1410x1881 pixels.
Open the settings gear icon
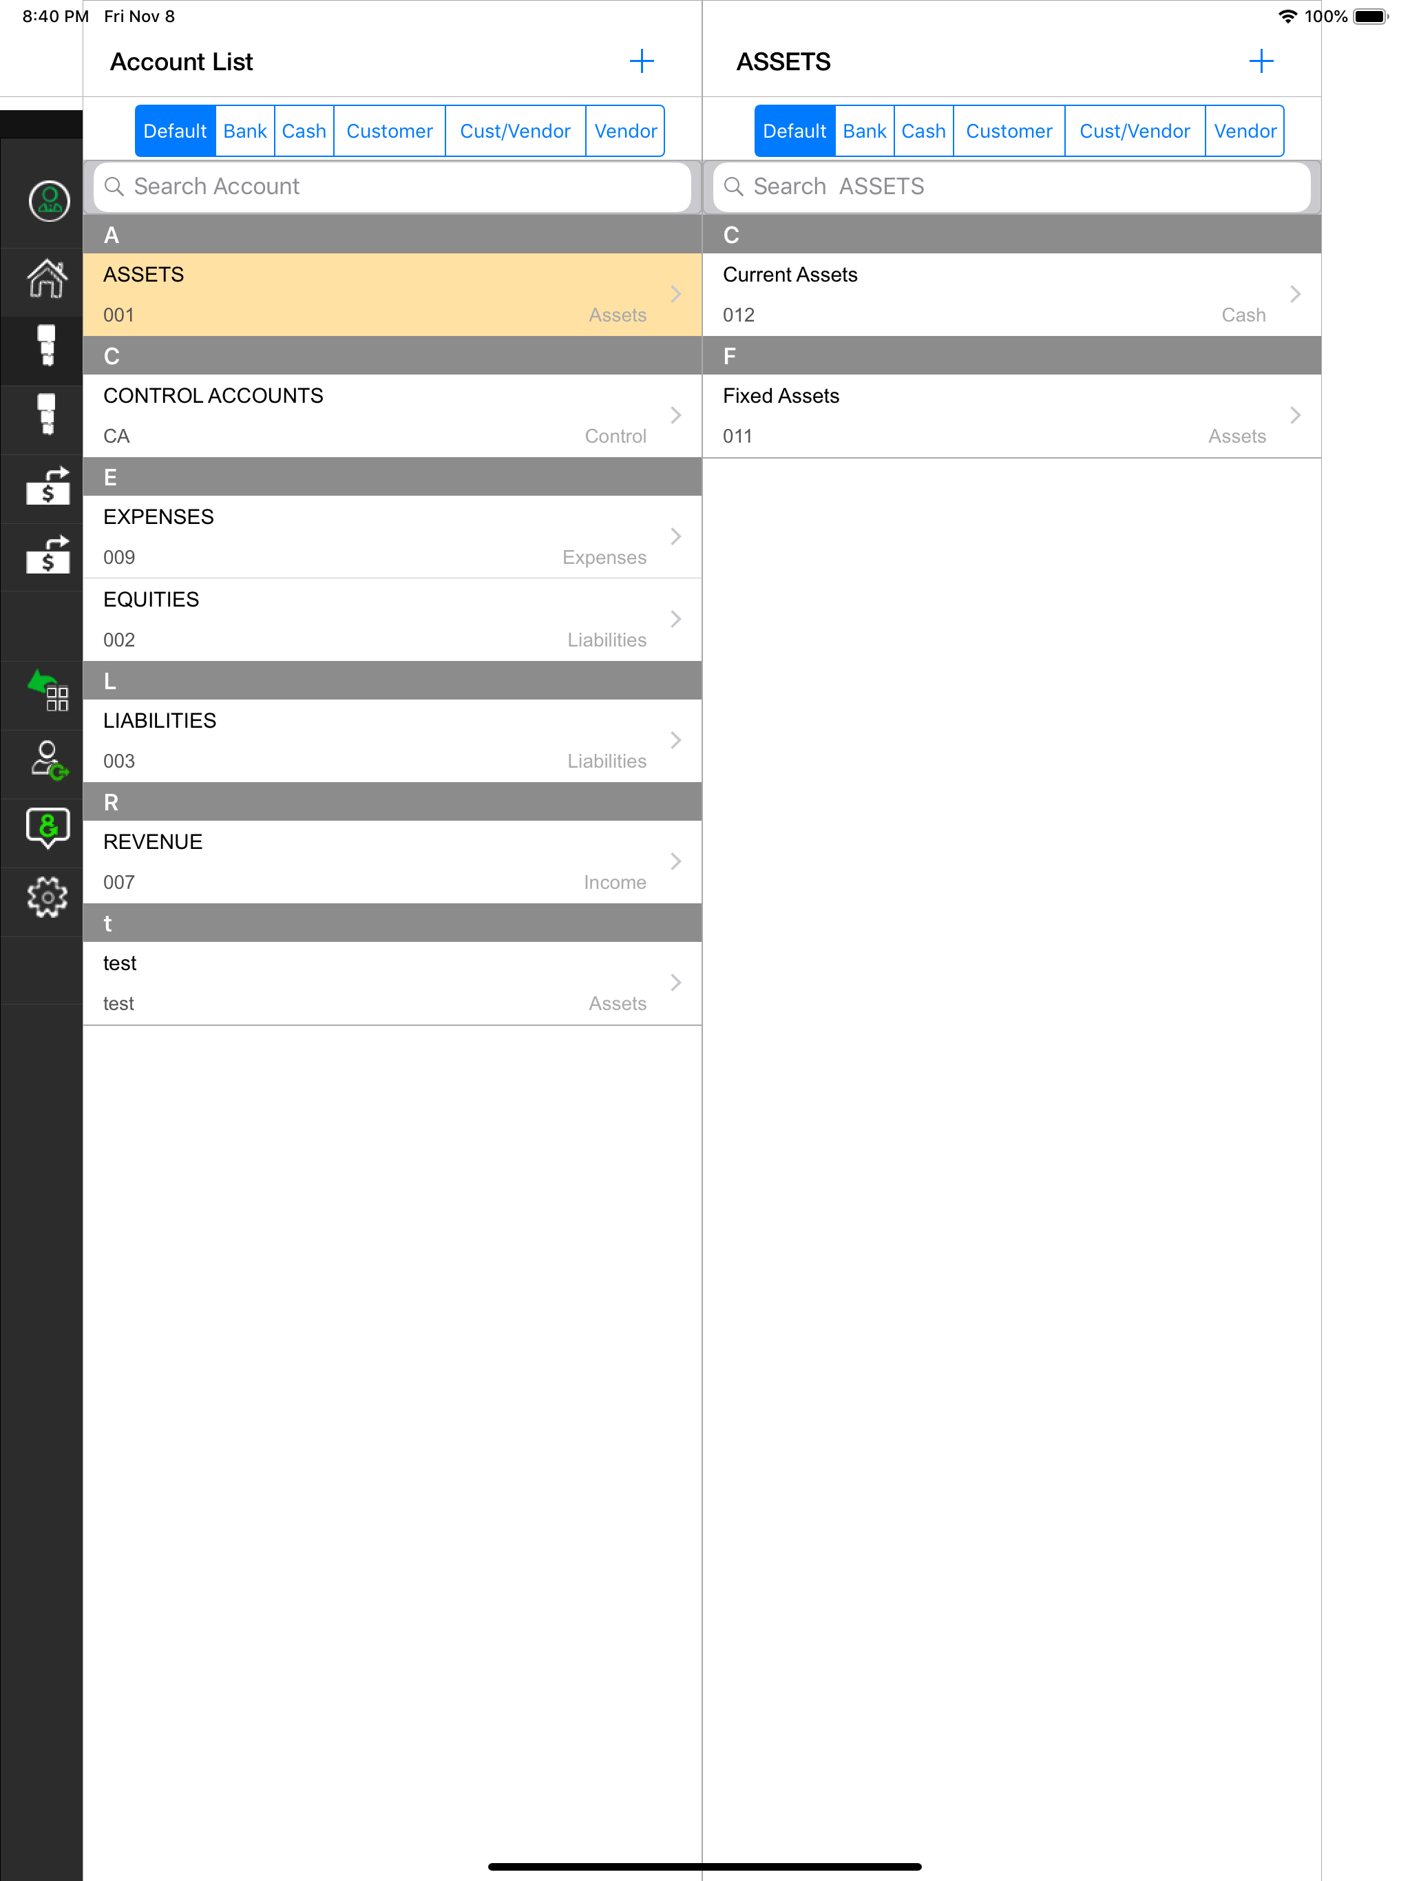(x=48, y=897)
